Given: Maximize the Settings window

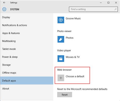Looking at the screenshot, I should (108, 3).
